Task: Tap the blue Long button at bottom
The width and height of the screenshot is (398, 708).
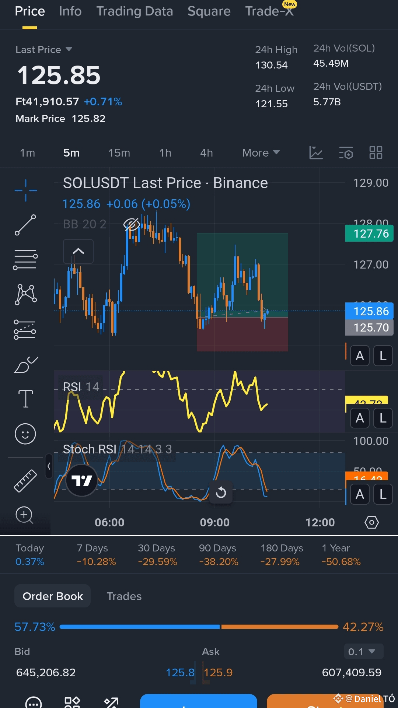Action: click(198, 701)
